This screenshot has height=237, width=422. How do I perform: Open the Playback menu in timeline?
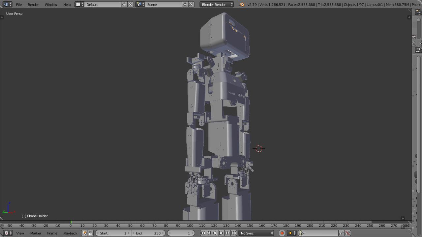[70, 233]
